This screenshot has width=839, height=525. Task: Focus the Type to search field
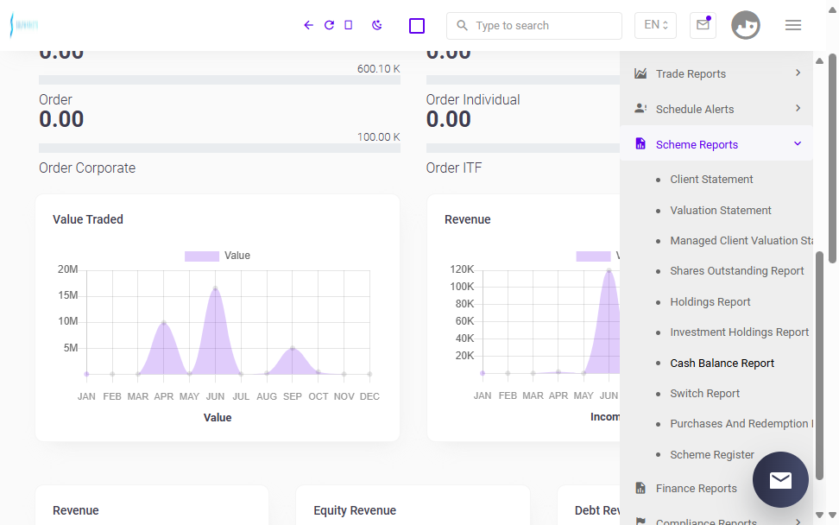click(x=534, y=26)
